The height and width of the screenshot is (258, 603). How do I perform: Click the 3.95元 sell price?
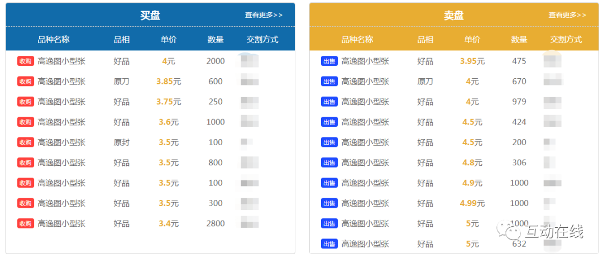coord(472,61)
